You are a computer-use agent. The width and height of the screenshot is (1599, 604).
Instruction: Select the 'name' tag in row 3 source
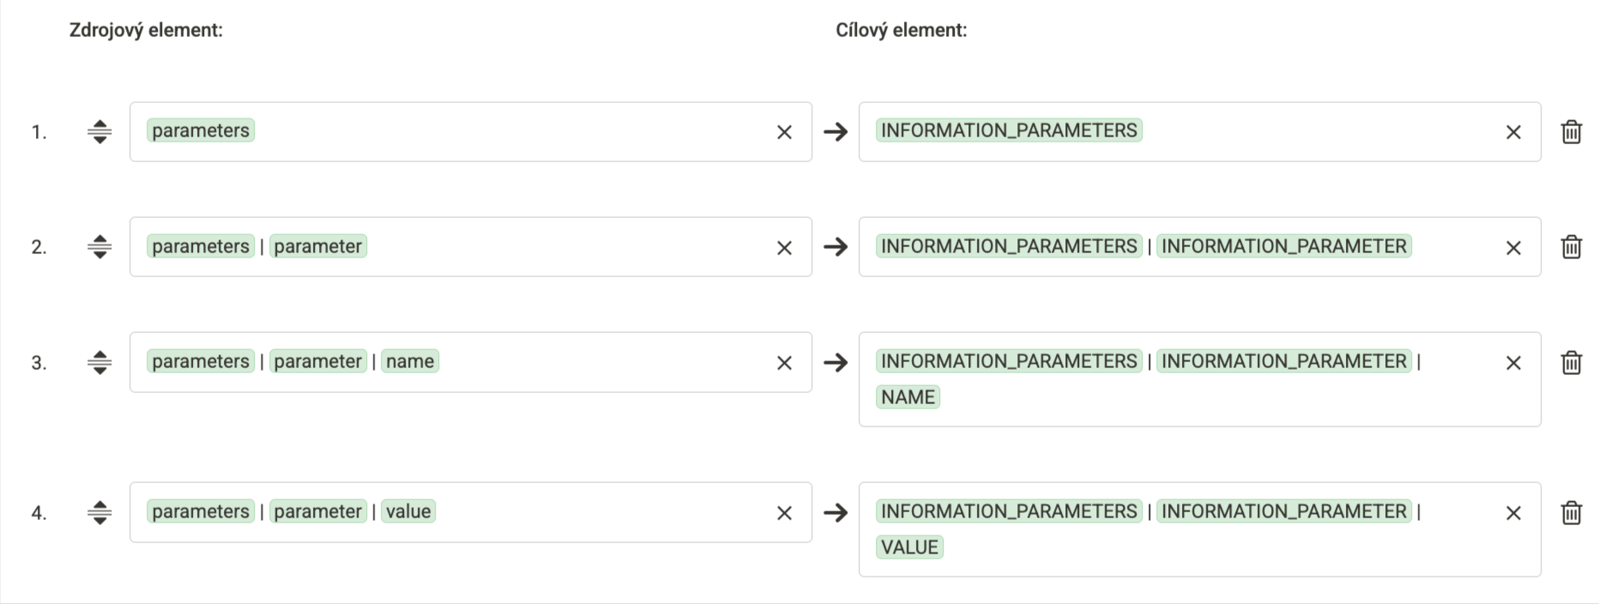pos(410,361)
